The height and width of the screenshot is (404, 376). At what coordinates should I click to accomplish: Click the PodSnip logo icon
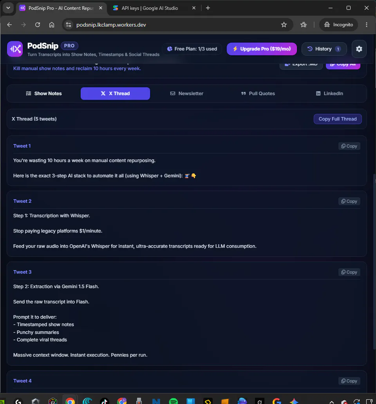point(15,49)
